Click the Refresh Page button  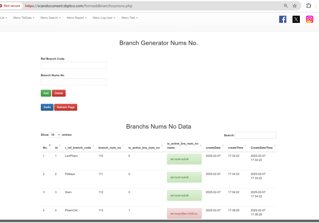pyautogui.click(x=66, y=107)
